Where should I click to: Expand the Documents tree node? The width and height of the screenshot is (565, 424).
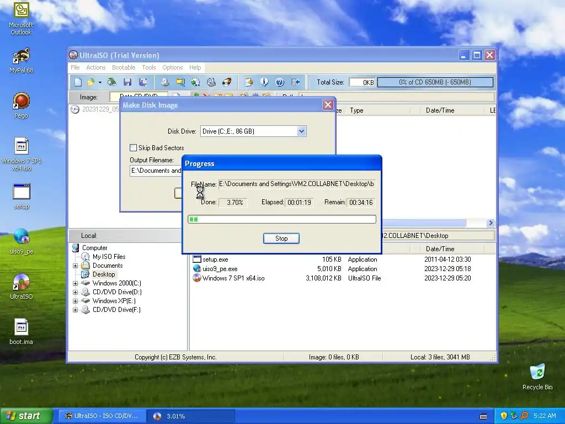pyautogui.click(x=75, y=266)
